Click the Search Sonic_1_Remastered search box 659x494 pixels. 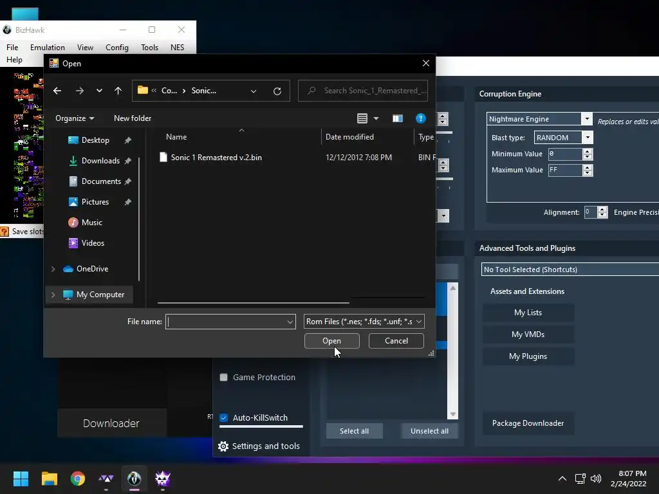[363, 91]
